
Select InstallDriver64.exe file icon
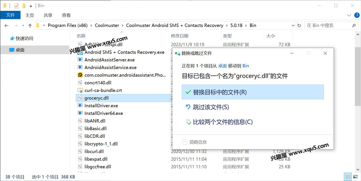coord(80,113)
